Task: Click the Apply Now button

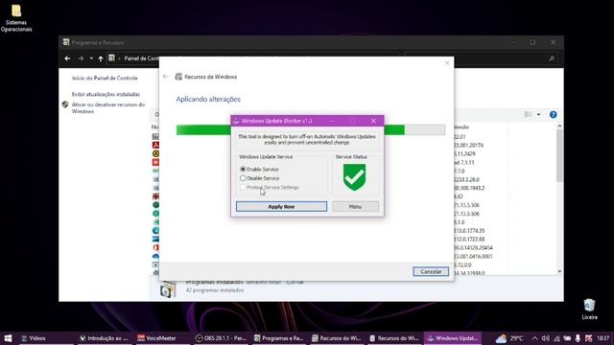Action: pos(281,207)
